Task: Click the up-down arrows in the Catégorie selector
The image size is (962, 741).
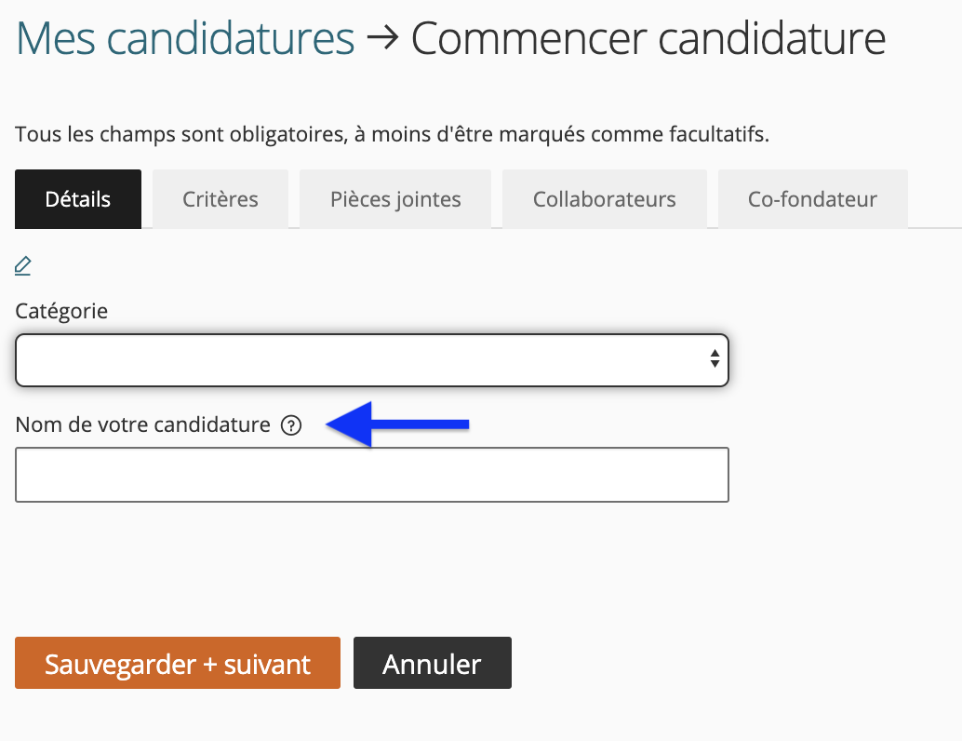Action: coord(715,358)
